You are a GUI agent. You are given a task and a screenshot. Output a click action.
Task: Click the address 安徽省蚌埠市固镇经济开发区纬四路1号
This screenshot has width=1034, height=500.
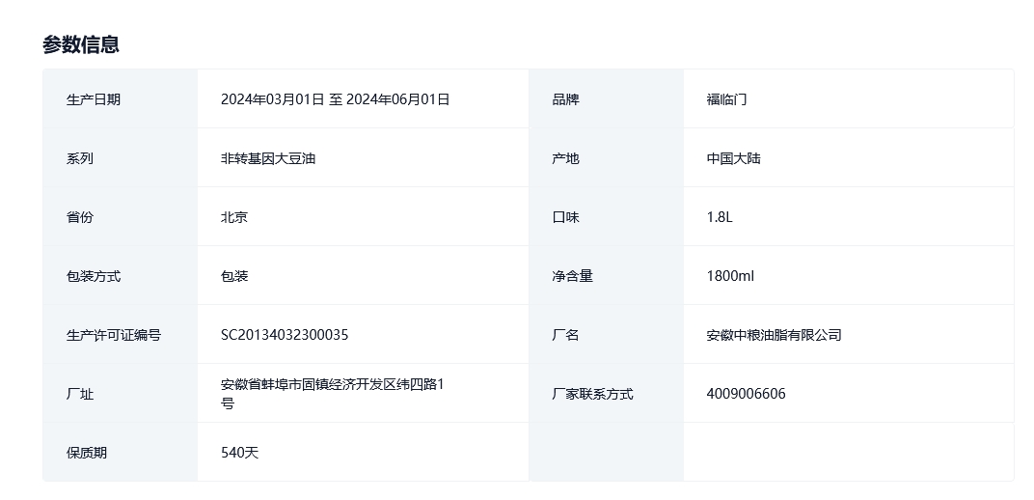click(333, 393)
